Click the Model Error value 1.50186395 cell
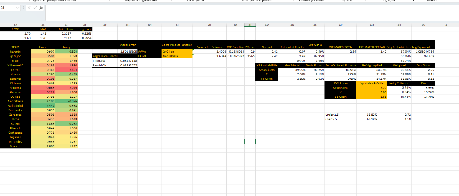 [128, 51]
